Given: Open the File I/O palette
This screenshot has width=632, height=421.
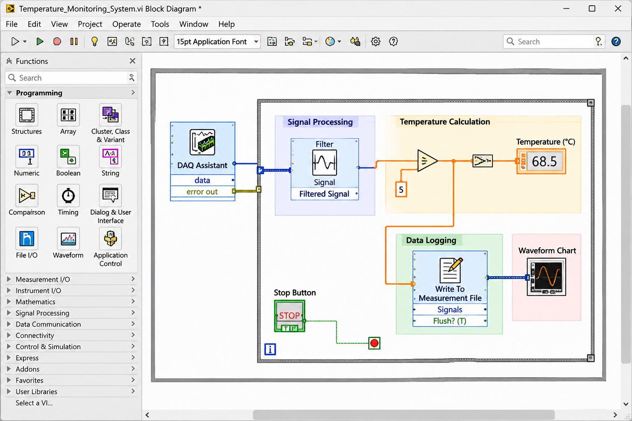Looking at the screenshot, I should 27,238.
